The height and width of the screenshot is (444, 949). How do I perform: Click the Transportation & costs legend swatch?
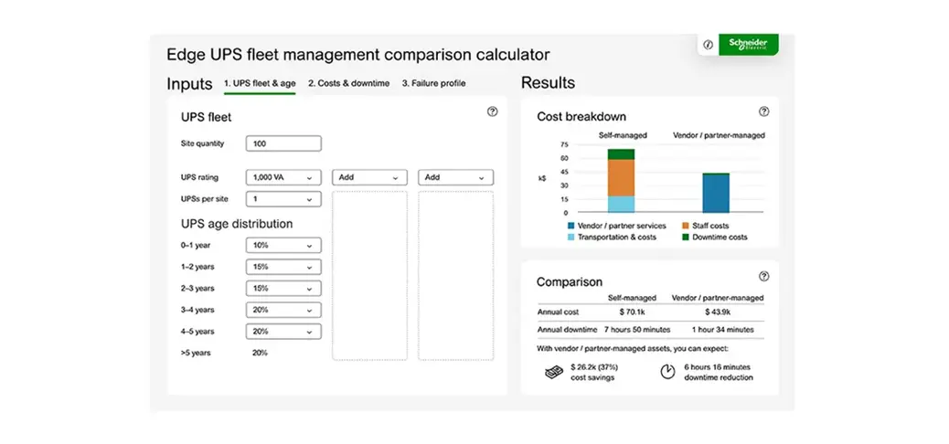pyautogui.click(x=570, y=238)
